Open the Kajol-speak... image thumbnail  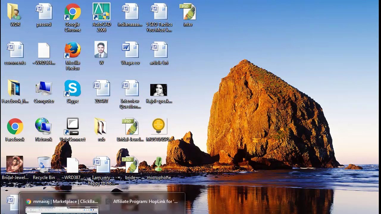point(159,90)
